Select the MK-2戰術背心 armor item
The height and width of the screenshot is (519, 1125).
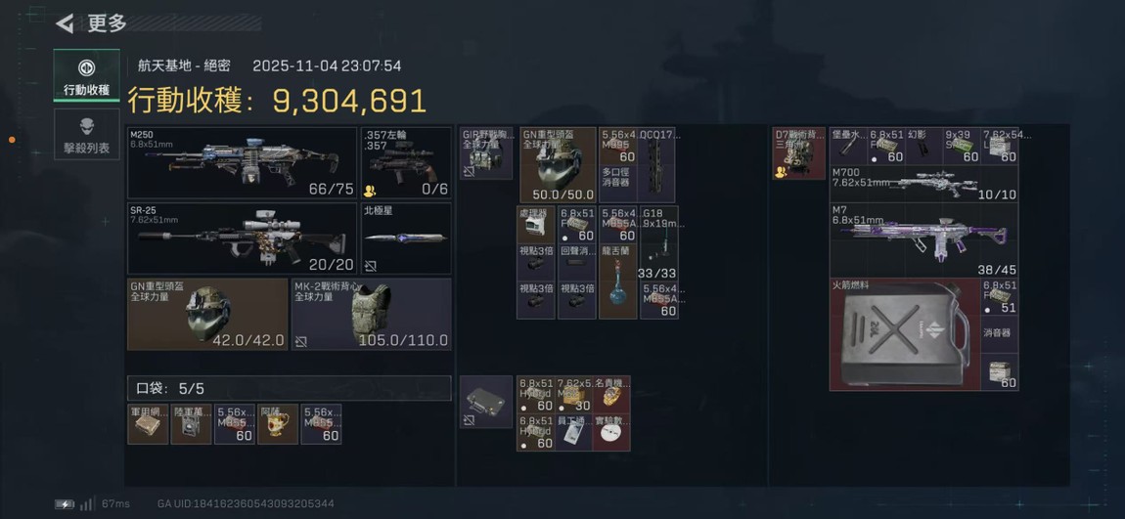click(x=371, y=314)
